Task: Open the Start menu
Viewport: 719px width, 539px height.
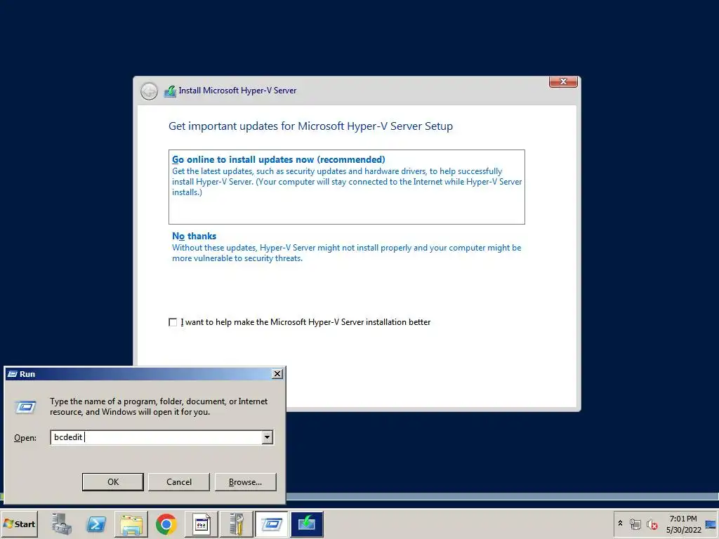Action: [19, 524]
